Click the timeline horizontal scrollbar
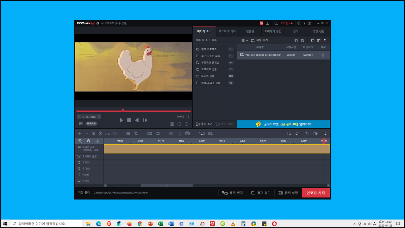The height and width of the screenshot is (228, 405). click(x=167, y=186)
